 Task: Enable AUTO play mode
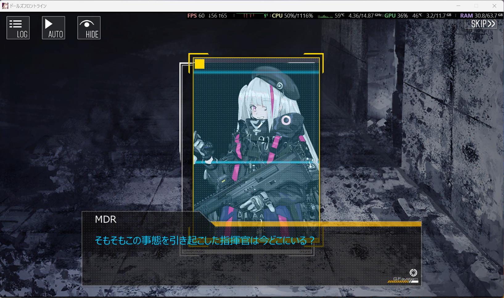(x=54, y=28)
